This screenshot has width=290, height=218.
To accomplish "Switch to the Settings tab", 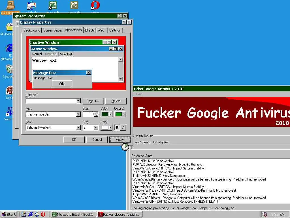I will (x=115, y=30).
